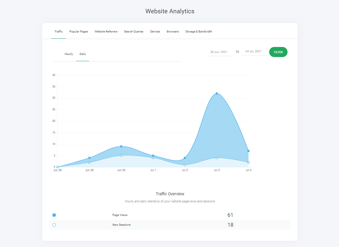Toggle the Page Views legend marker
Viewport: 339px width, 247px height.
[54, 215]
